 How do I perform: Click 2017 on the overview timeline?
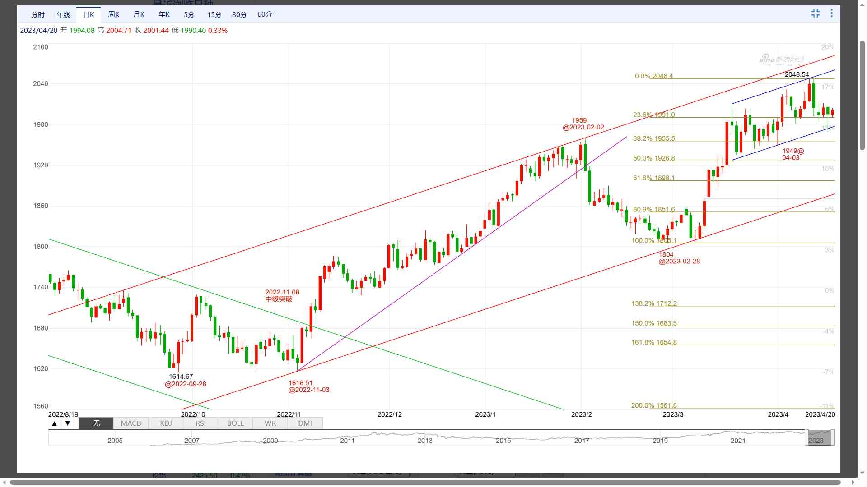tap(582, 441)
